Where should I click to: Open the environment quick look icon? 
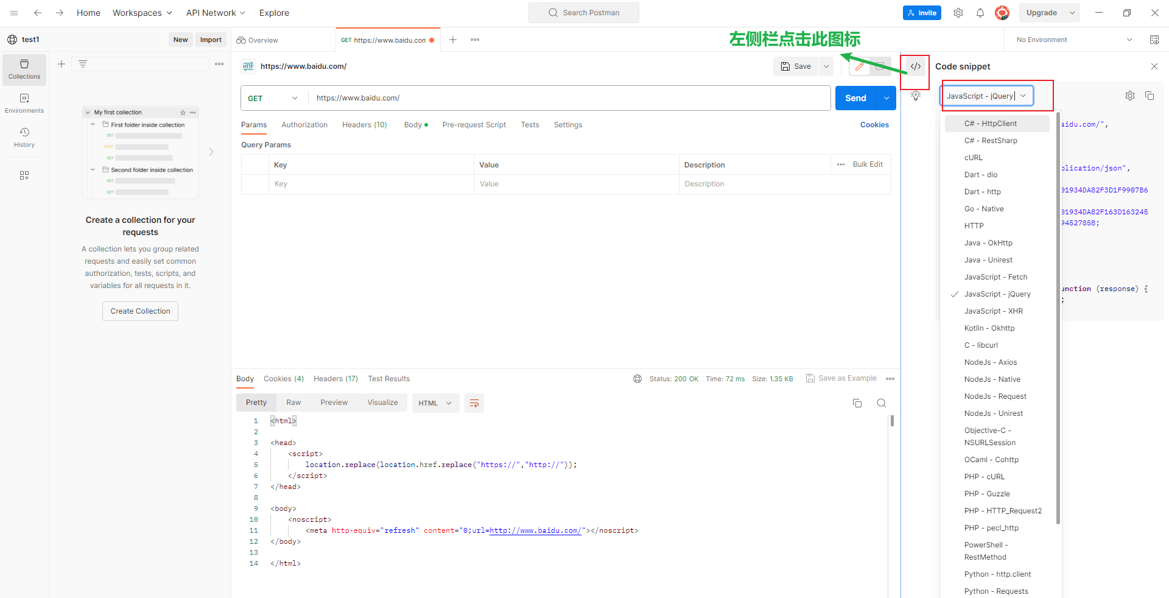[1154, 40]
